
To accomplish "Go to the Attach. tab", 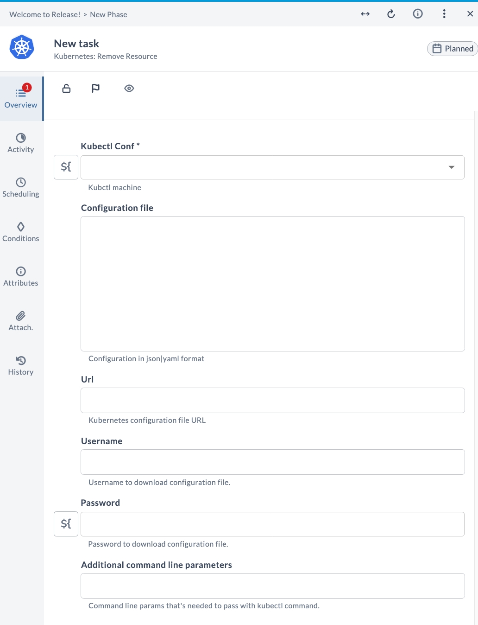I will click(21, 321).
